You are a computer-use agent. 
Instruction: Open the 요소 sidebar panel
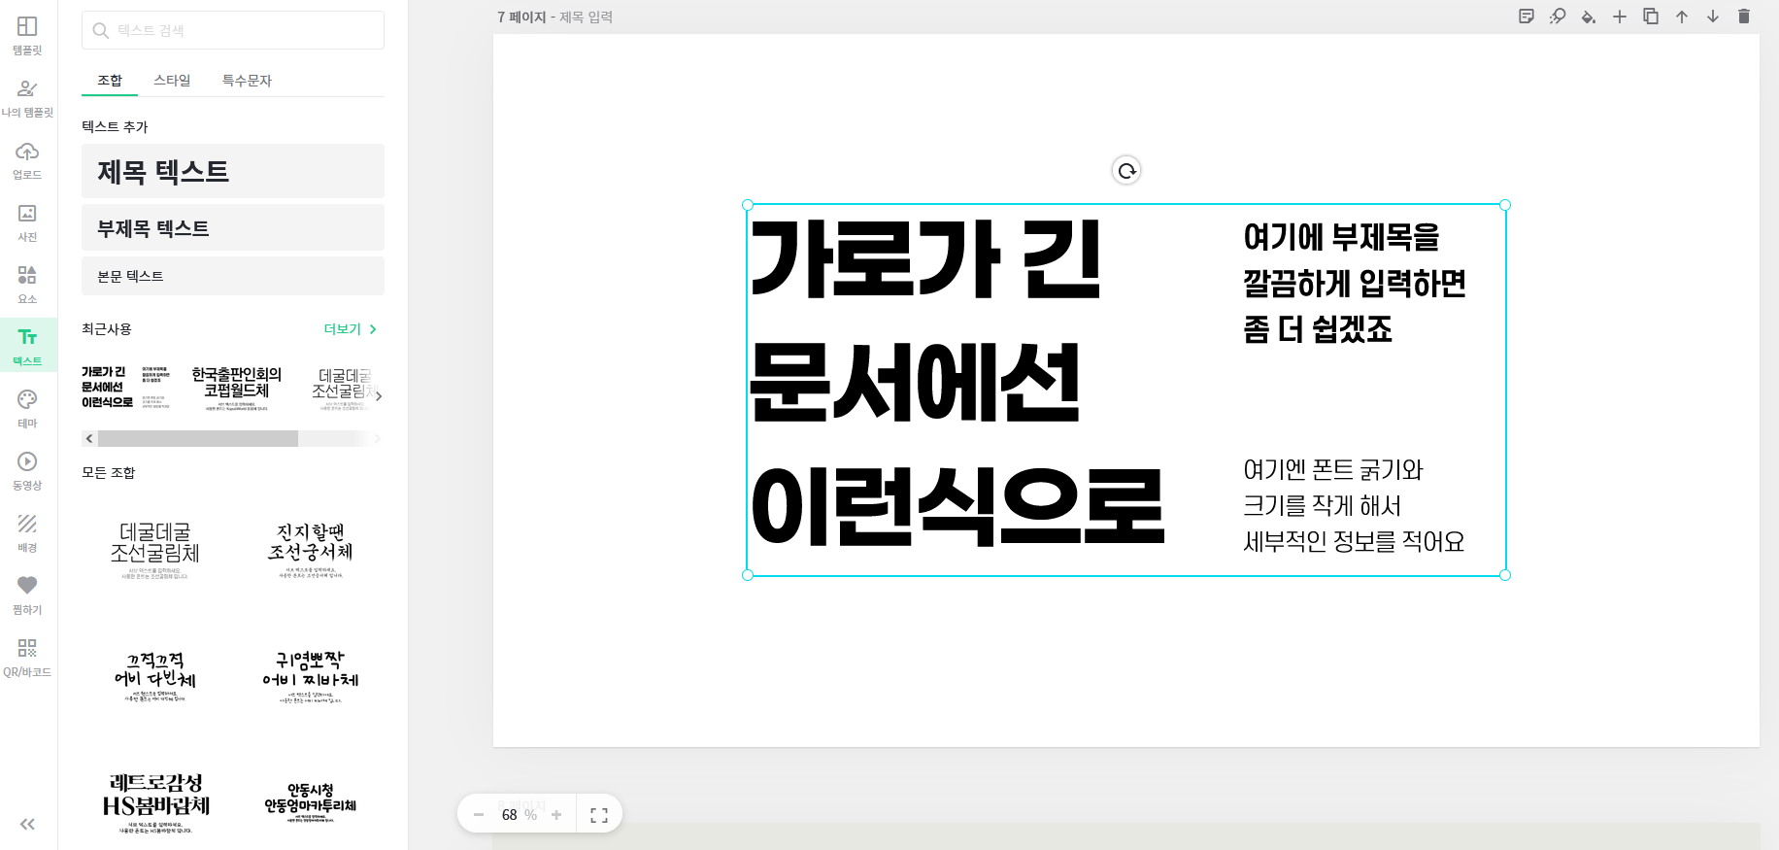click(27, 285)
